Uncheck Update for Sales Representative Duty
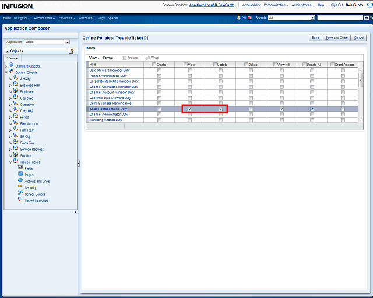 click(x=220, y=109)
